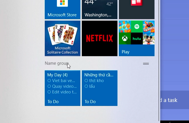Viewport: 189px width, 123px height.
Task: Click 'Edit video t...' task text
Action: point(64,92)
